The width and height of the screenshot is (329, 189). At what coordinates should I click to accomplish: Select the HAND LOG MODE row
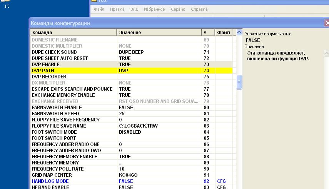tap(73, 181)
